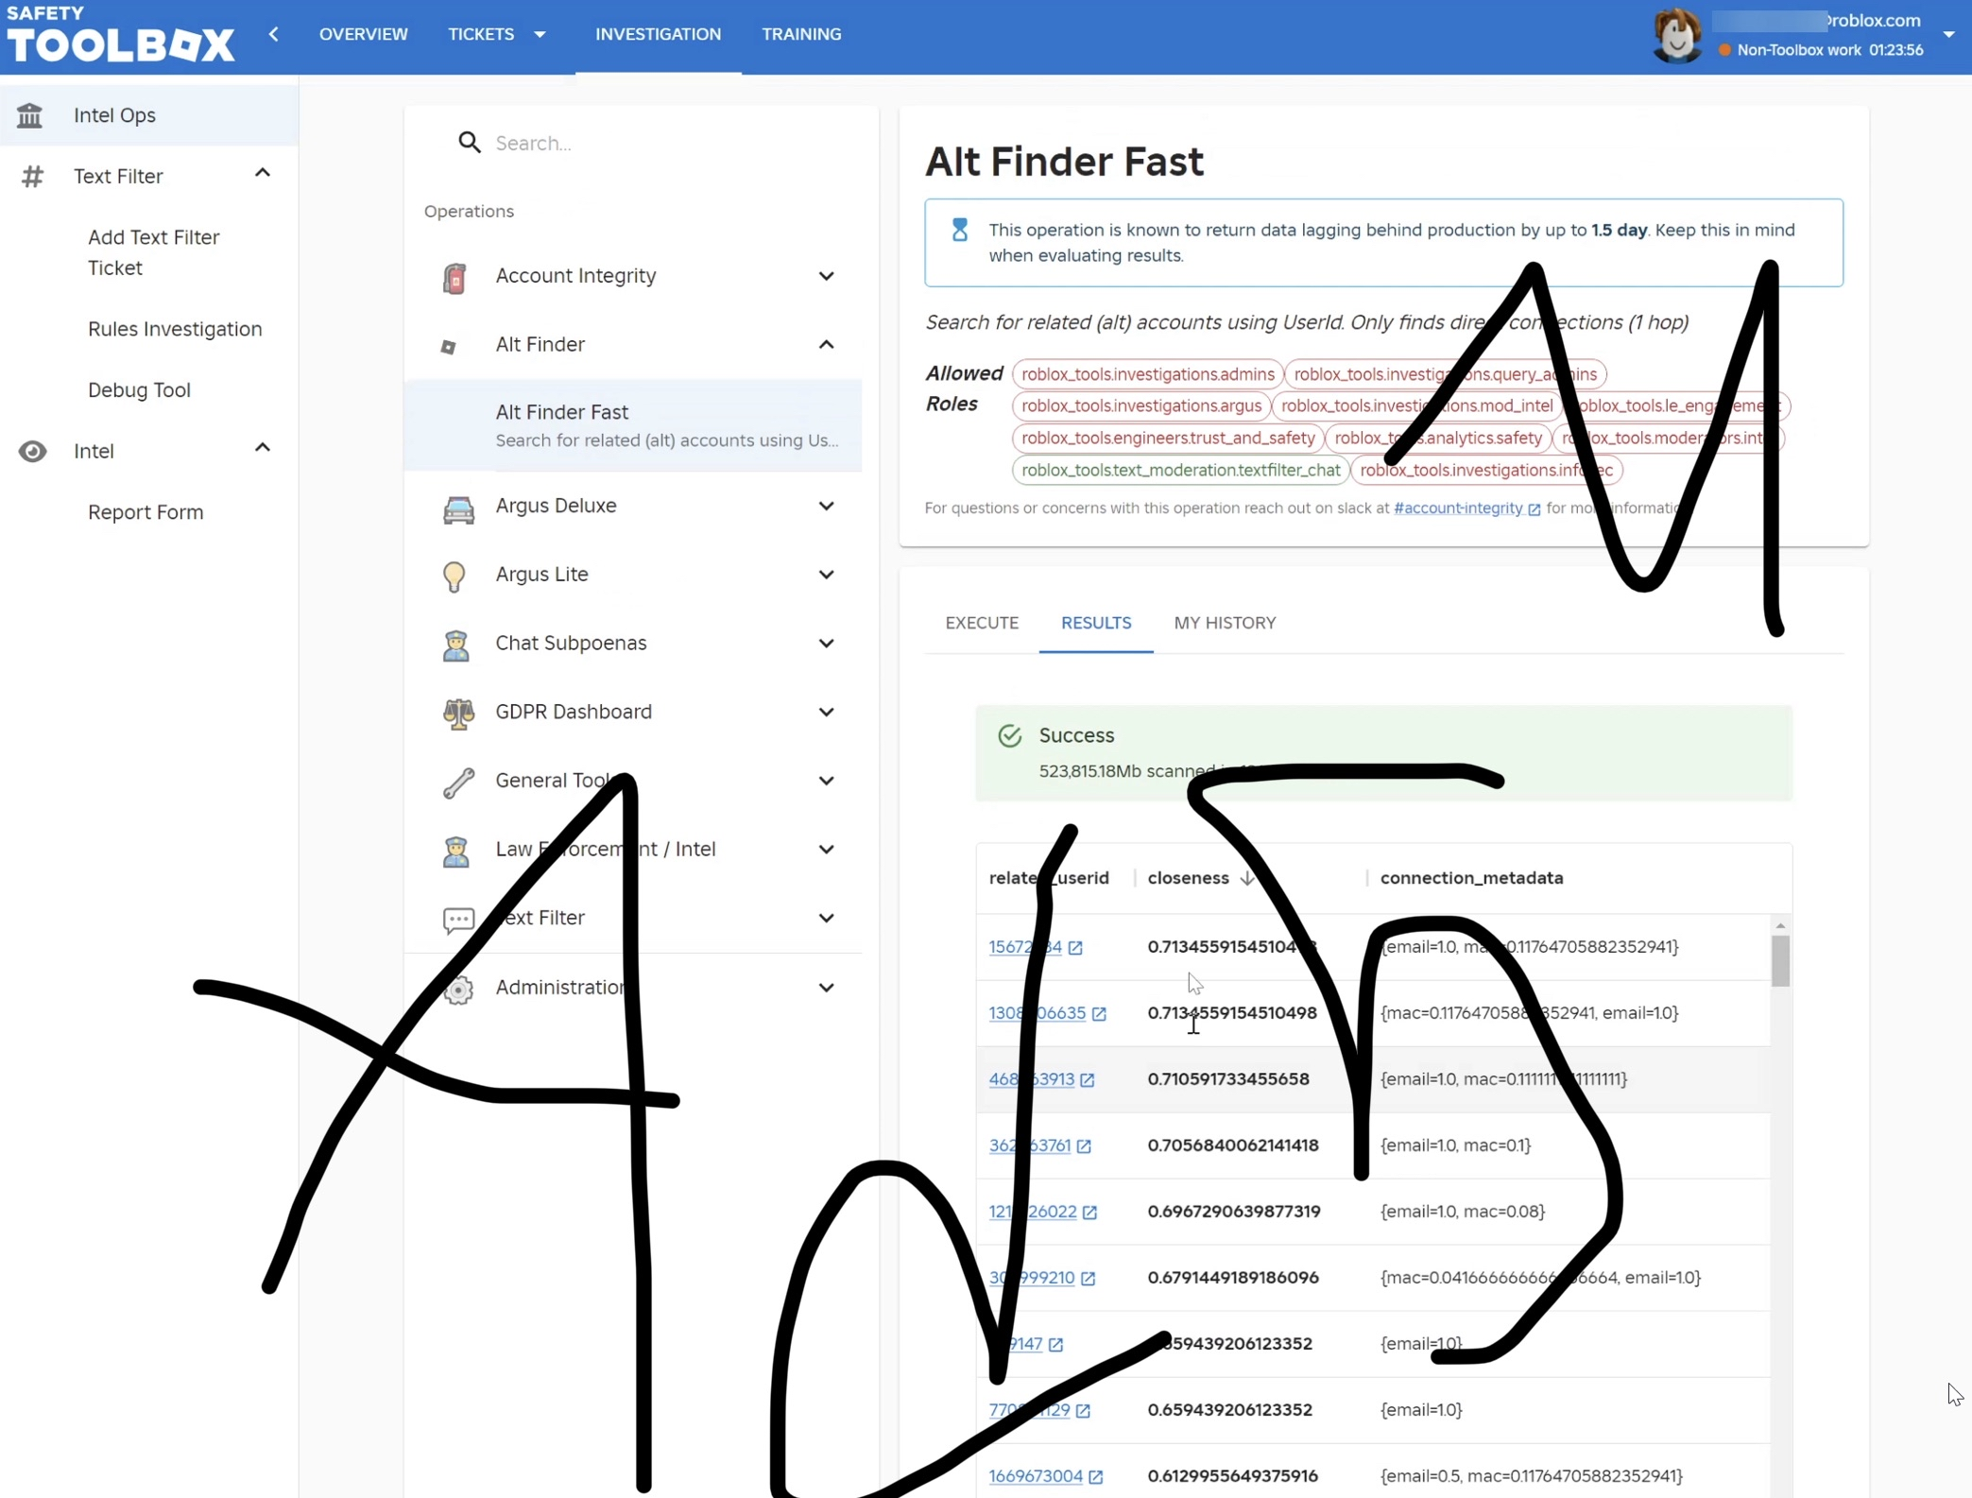1972x1498 pixels.
Task: Open external link icon for row 0.6791449
Action: 1088,1278
